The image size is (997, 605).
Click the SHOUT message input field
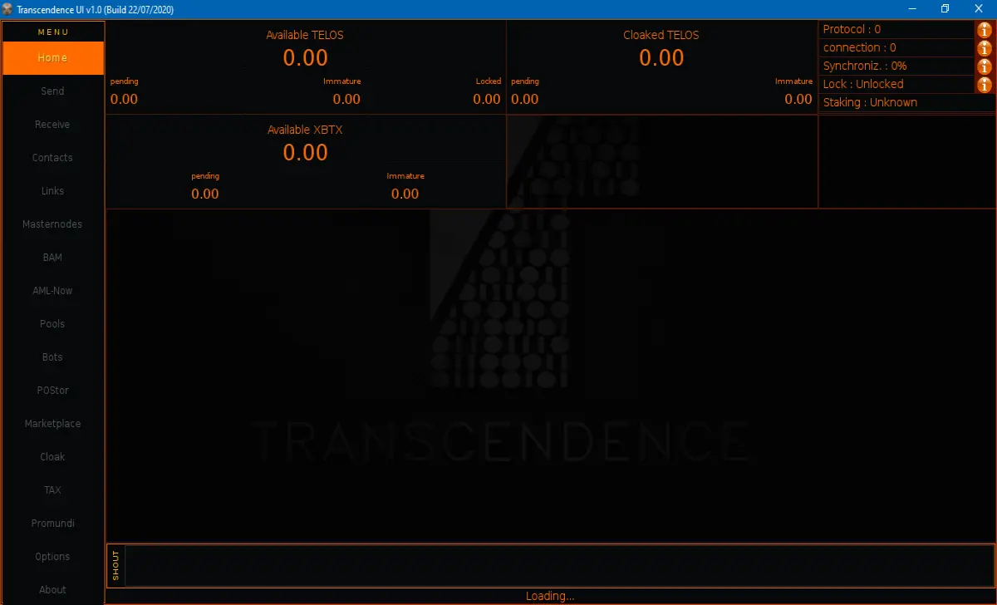[558, 566]
